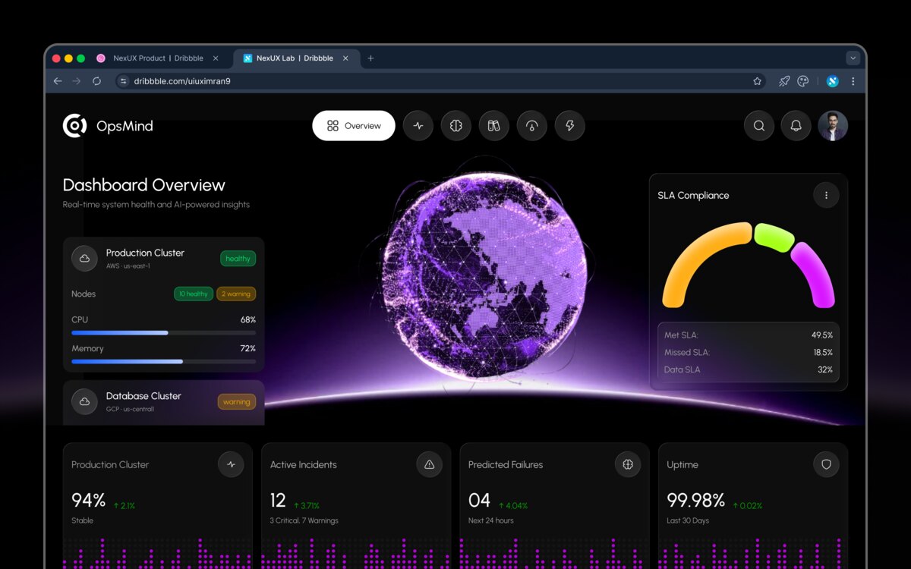Open SLA Compliance options menu
This screenshot has width=911, height=569.
click(x=826, y=195)
